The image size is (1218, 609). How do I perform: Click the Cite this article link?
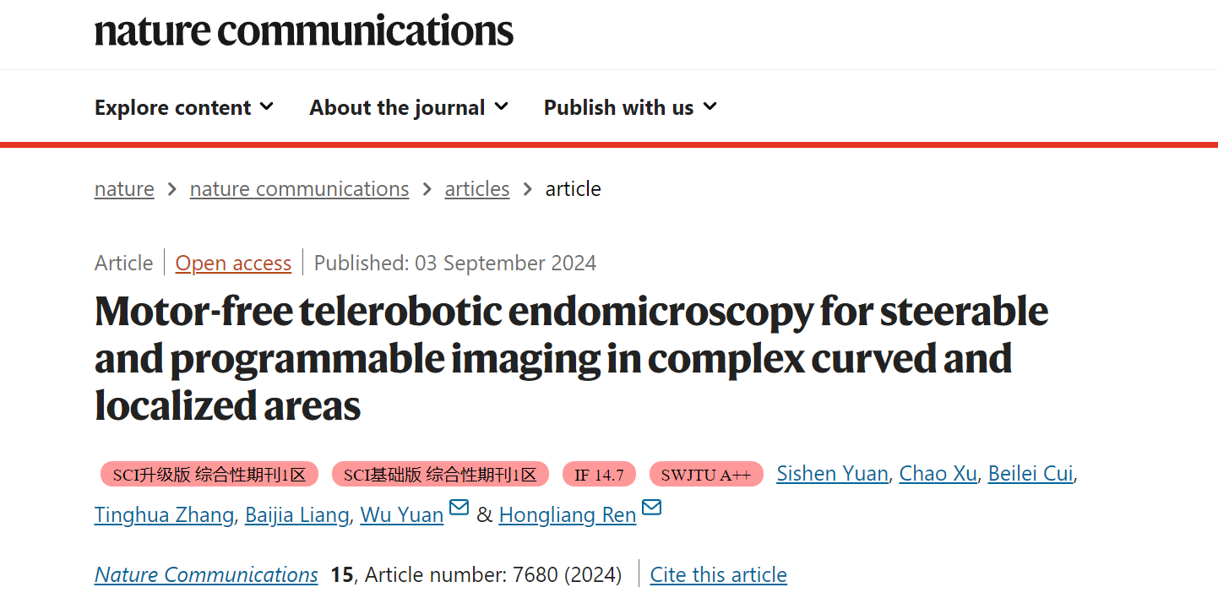coord(719,575)
